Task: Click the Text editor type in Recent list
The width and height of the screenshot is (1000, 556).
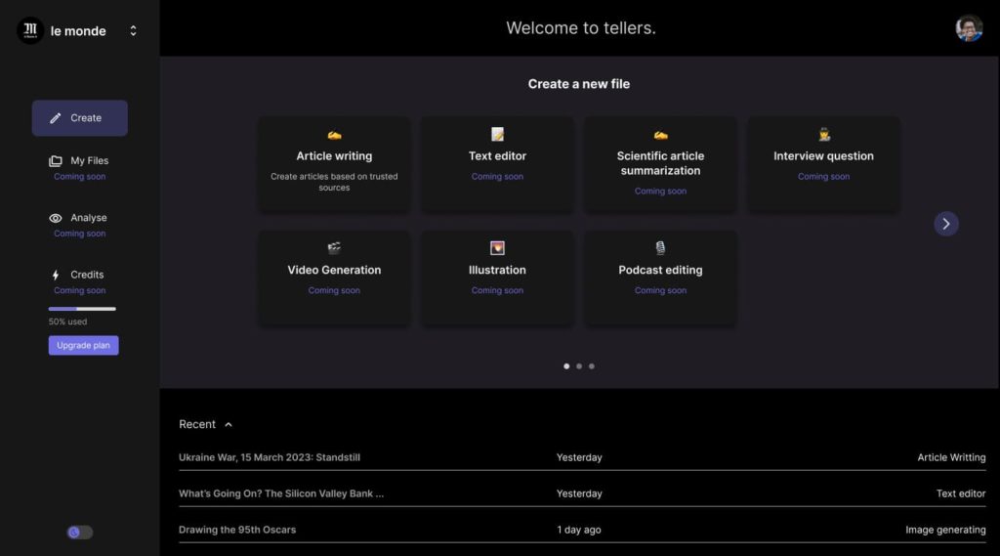Action: point(961,493)
